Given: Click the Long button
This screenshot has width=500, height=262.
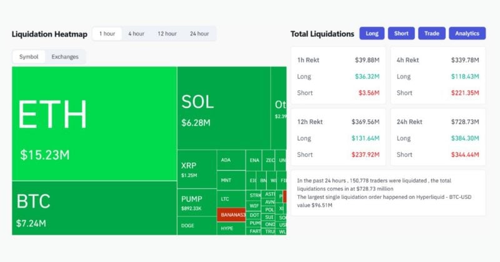Looking at the screenshot, I should click(x=372, y=34).
